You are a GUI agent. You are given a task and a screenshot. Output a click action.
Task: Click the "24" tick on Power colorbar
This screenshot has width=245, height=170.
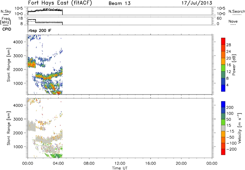[228, 52]
